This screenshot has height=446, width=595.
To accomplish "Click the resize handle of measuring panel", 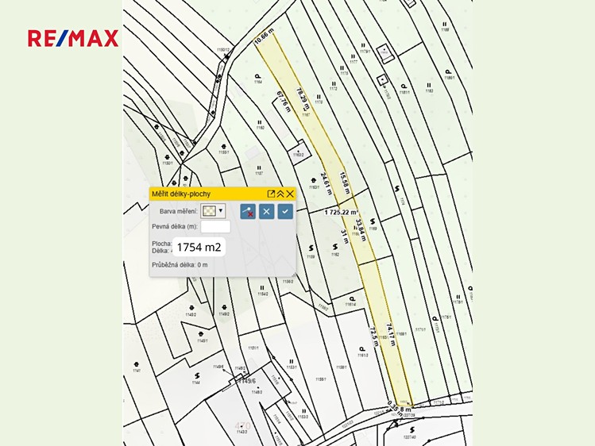I will pos(294,274).
